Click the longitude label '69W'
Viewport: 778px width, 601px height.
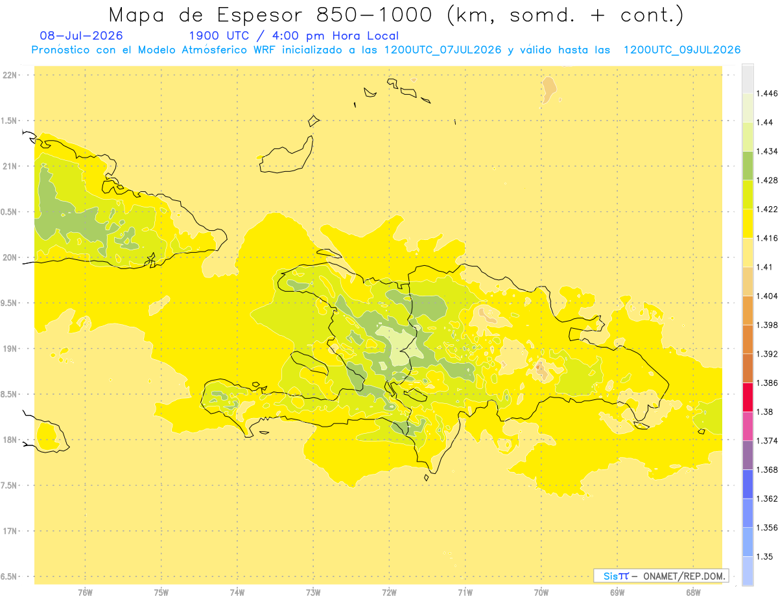click(x=617, y=592)
